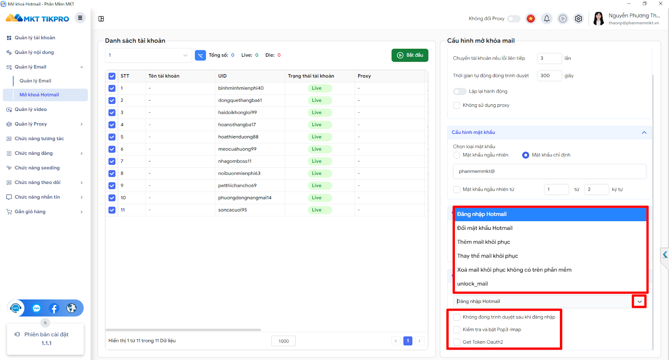Image resolution: width=669 pixels, height=360 pixels.
Task: Open the website globe icon
Action: [x=71, y=308]
